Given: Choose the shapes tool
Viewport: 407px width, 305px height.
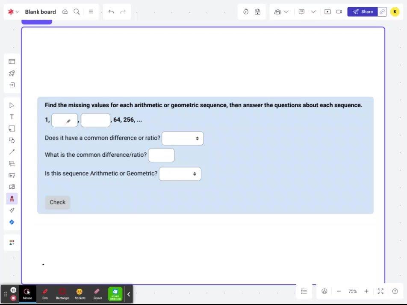Looking at the screenshot, I should pyautogui.click(x=12, y=140).
